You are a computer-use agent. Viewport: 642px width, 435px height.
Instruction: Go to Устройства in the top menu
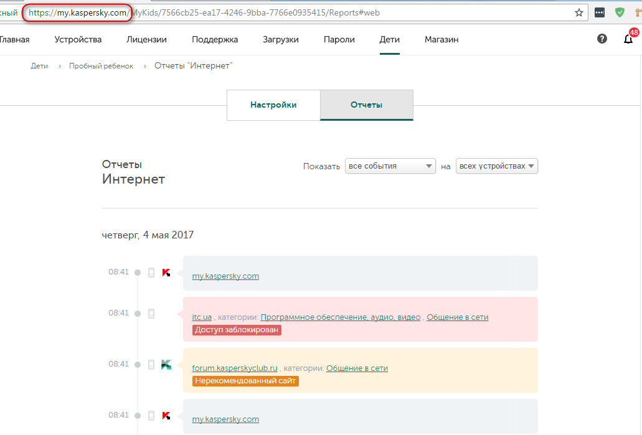click(78, 40)
